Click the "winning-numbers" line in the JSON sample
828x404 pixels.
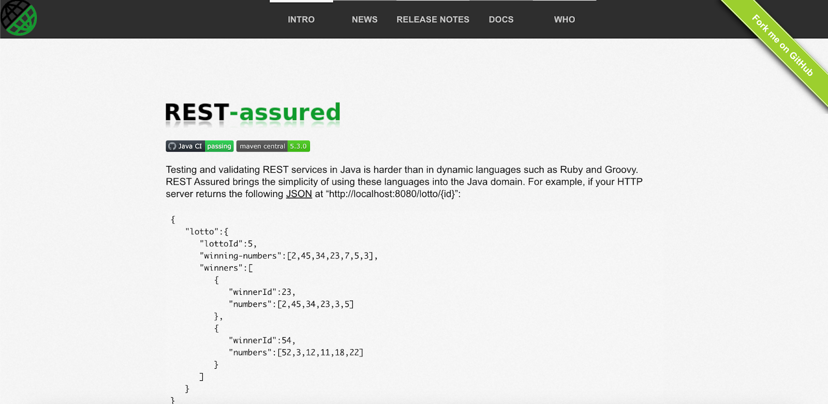point(289,256)
